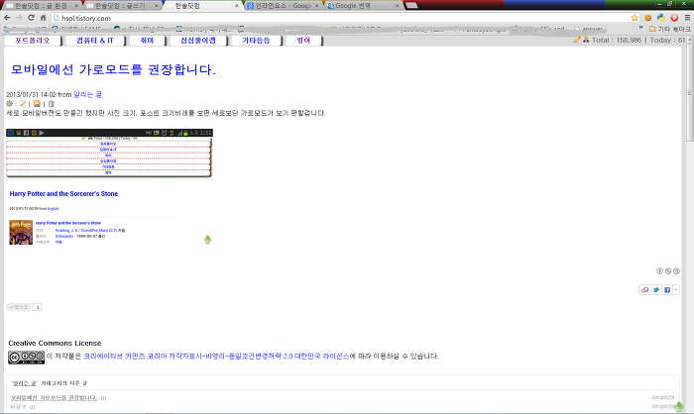The height and width of the screenshot is (414, 694).
Task: Click the admin person icon near Total
Action: click(586, 40)
